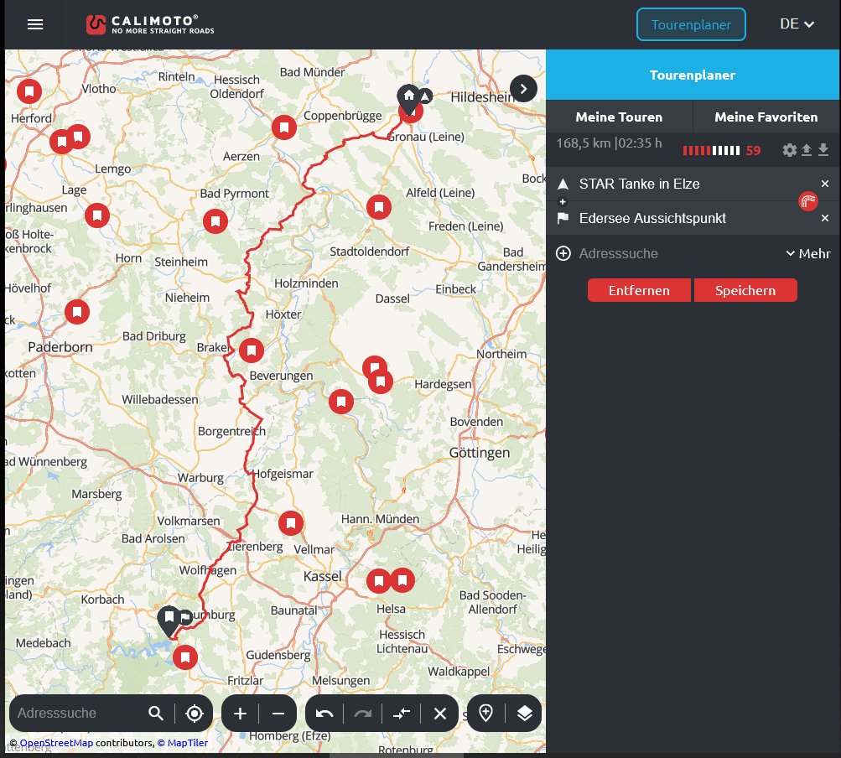Center map on my current location
This screenshot has height=758, width=841.
click(195, 714)
